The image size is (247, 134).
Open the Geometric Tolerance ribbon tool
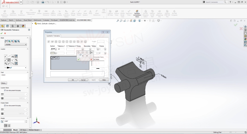[x=46, y=13]
